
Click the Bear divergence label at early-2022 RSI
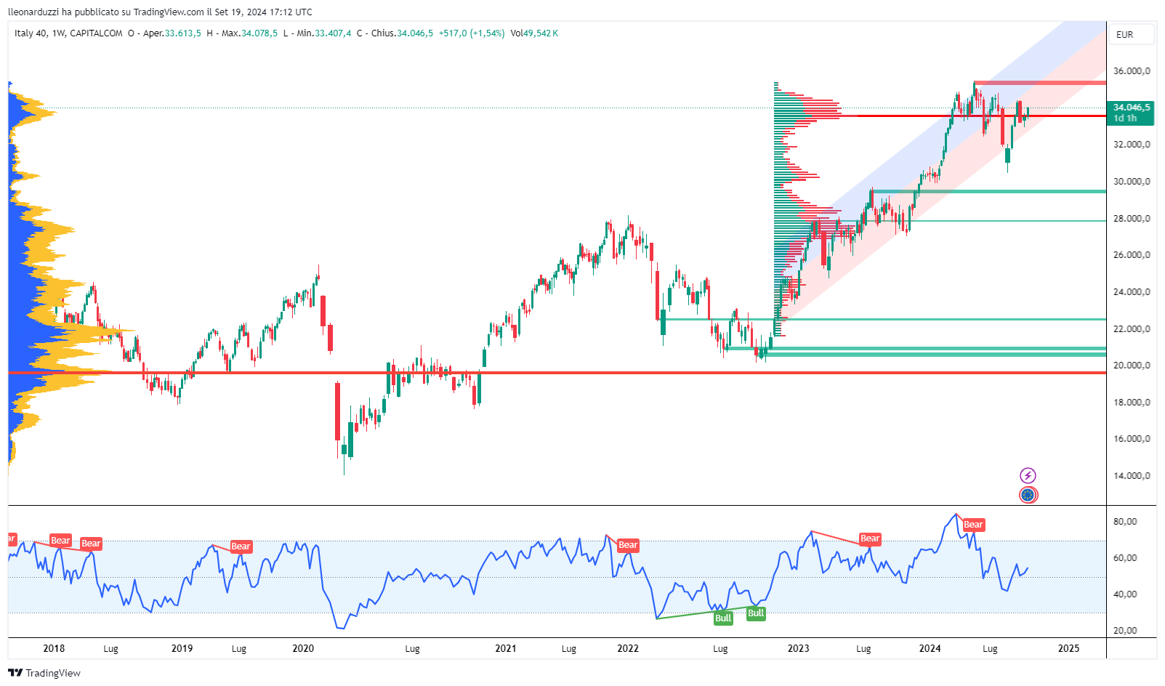[x=628, y=545]
